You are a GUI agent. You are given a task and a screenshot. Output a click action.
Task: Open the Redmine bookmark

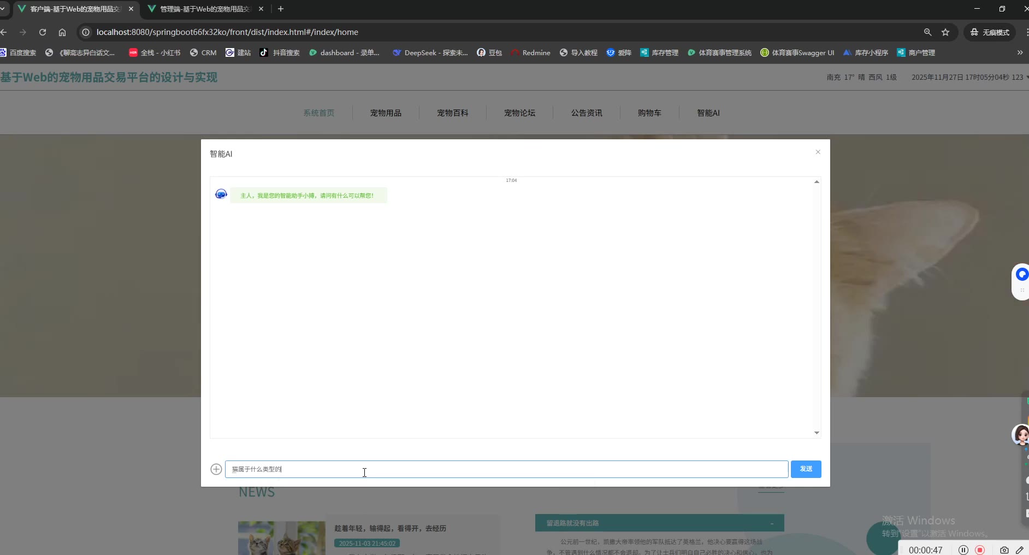coord(530,52)
